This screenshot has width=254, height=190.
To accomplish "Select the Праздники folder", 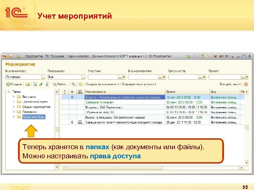I will click(x=30, y=112).
